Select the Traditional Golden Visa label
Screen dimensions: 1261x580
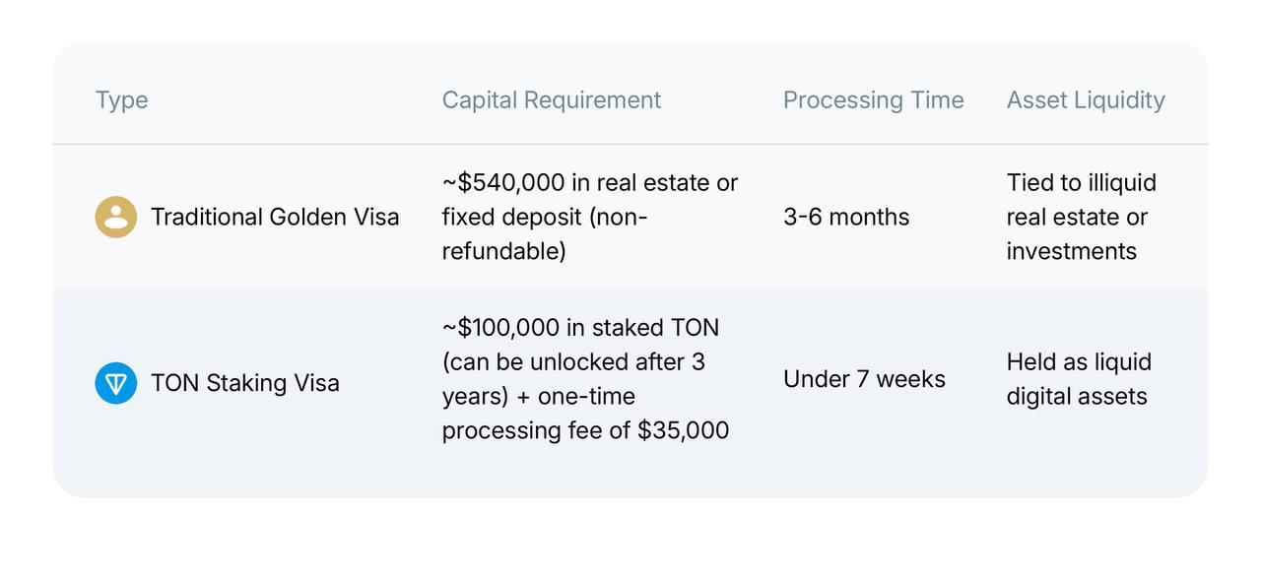[275, 217]
